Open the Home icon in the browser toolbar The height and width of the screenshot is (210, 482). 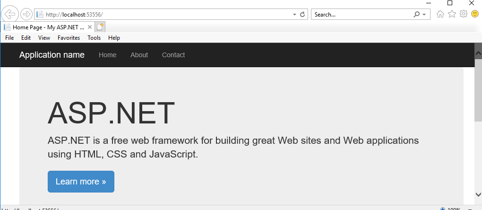[440, 14]
